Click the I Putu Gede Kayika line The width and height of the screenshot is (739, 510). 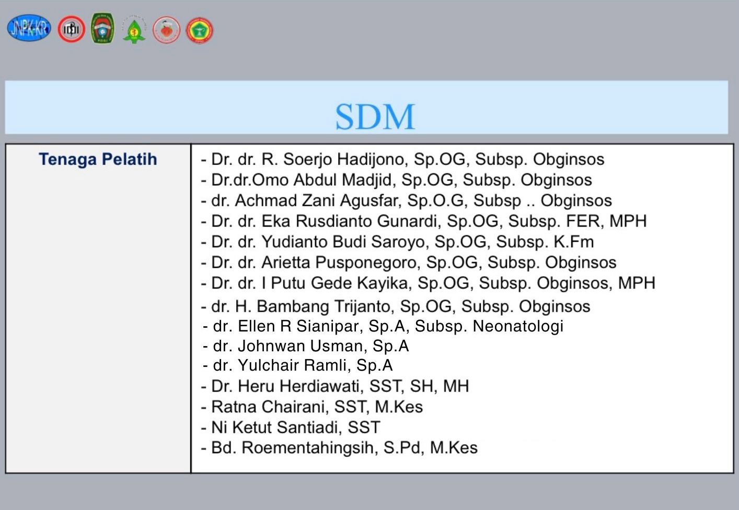click(x=428, y=283)
